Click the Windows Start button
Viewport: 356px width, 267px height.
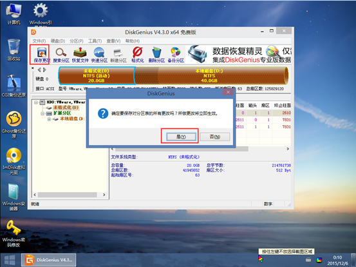click(10, 260)
